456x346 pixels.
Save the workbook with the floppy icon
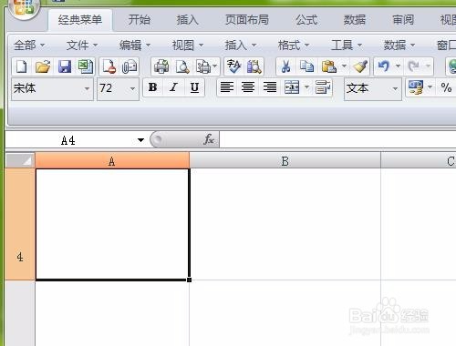point(65,66)
